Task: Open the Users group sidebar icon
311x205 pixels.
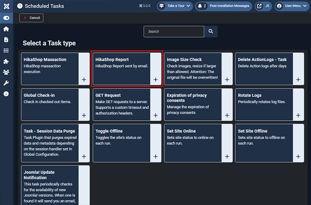Action: pyautogui.click(x=6, y=72)
